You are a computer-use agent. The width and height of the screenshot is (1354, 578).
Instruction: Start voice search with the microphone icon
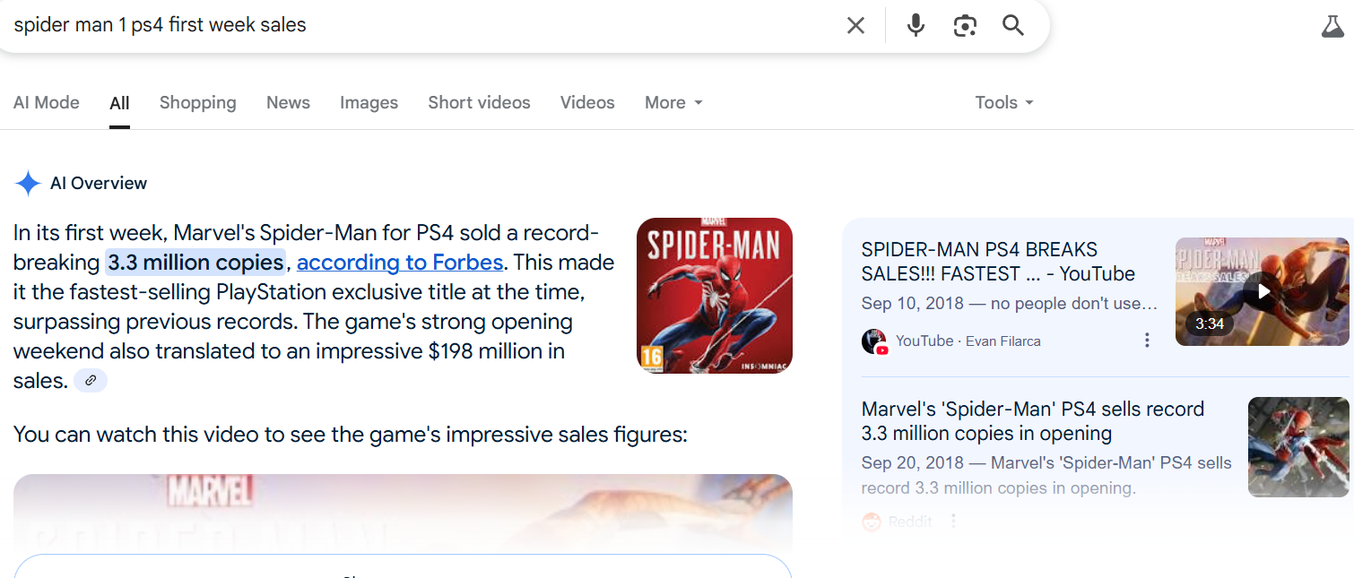pyautogui.click(x=916, y=25)
